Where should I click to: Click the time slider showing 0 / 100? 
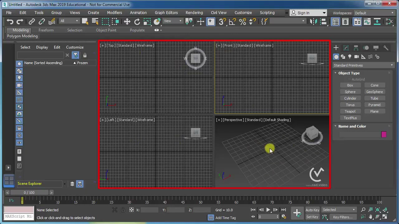click(x=29, y=193)
